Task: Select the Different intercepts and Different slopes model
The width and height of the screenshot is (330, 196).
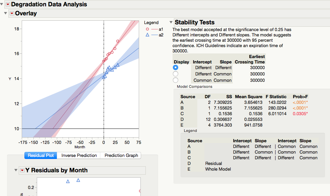Action: [175, 67]
